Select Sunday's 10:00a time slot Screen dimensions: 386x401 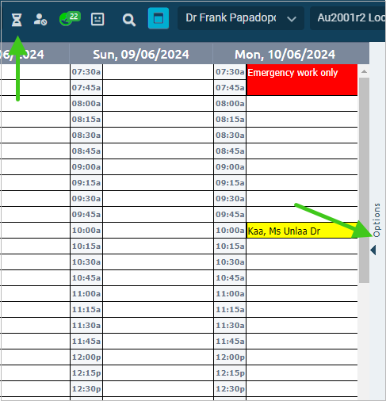[158, 231]
